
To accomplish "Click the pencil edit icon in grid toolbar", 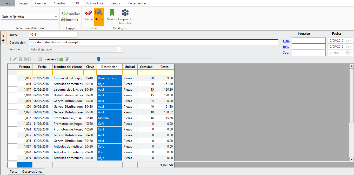I will (15, 59).
